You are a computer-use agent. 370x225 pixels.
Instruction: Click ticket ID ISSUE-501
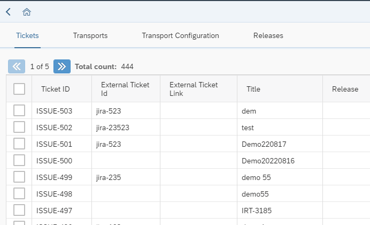pyautogui.click(x=55, y=144)
